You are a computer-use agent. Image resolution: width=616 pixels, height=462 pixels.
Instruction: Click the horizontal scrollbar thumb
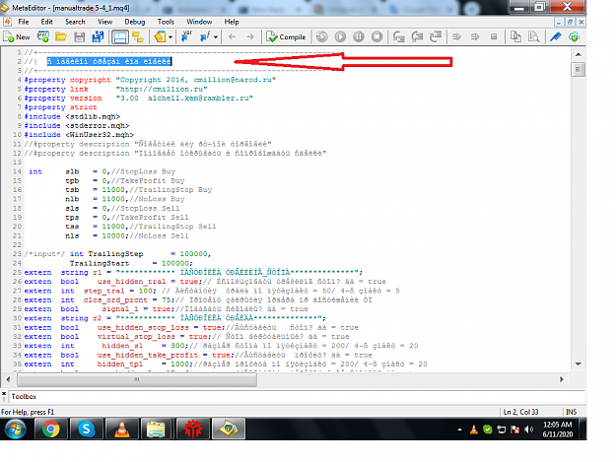pos(137,379)
